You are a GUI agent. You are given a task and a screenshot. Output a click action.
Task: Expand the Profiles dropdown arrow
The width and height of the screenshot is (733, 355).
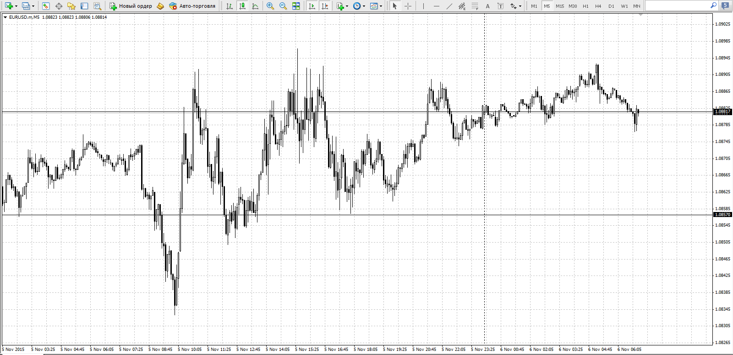pos(33,6)
